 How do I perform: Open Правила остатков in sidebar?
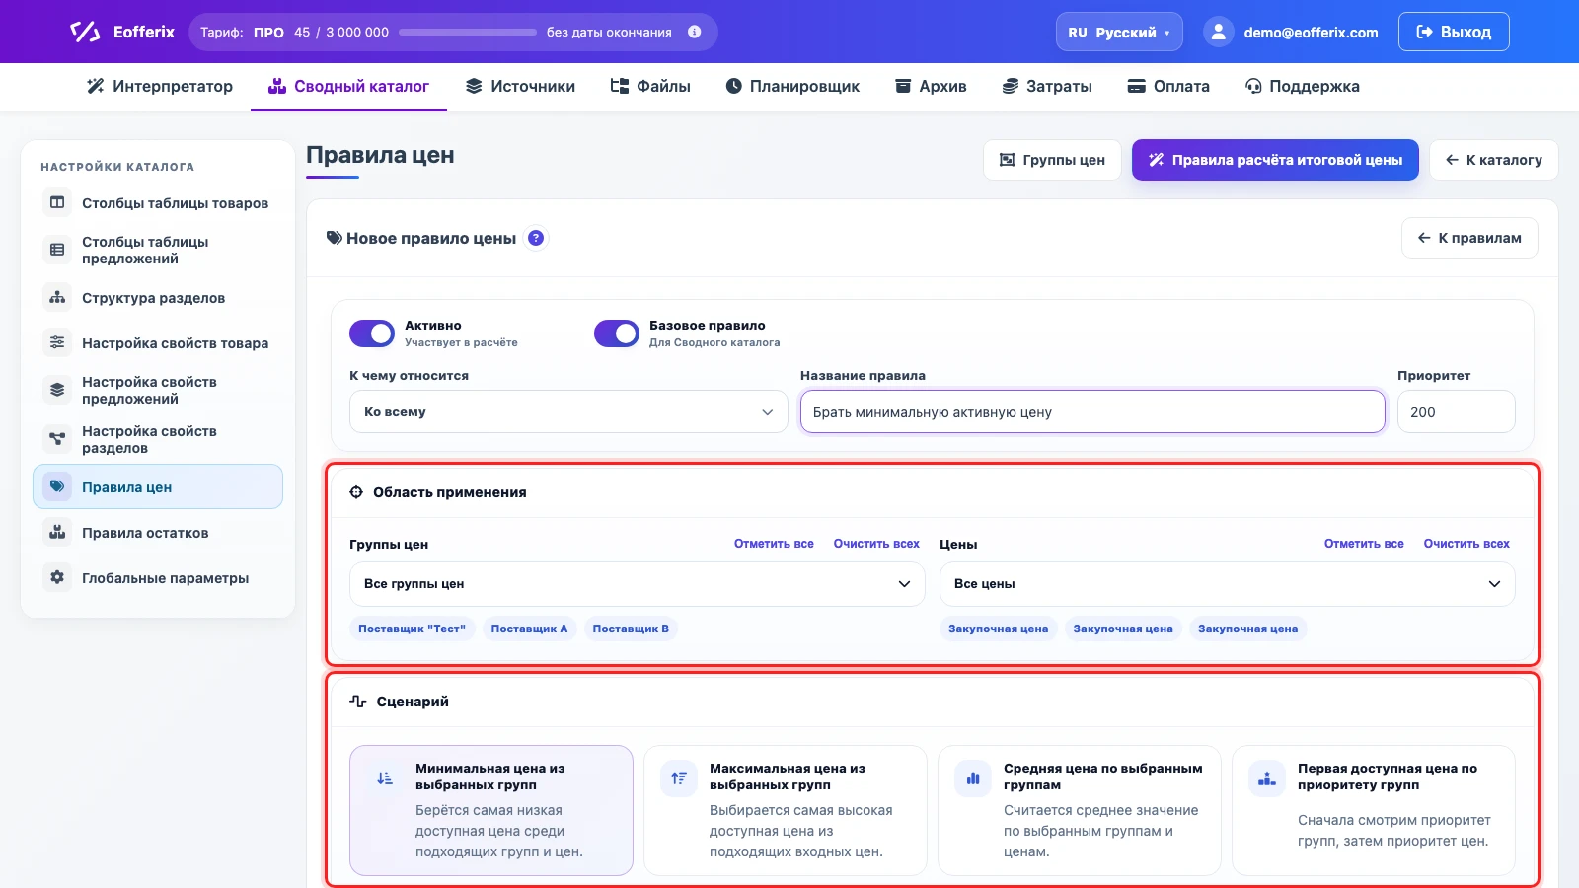[158, 533]
